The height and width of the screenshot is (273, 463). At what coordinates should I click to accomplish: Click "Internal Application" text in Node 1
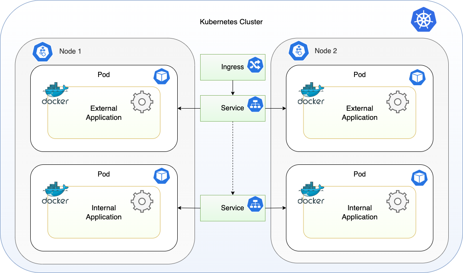coord(104,212)
